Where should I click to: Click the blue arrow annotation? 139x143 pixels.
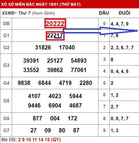(x=100, y=31)
